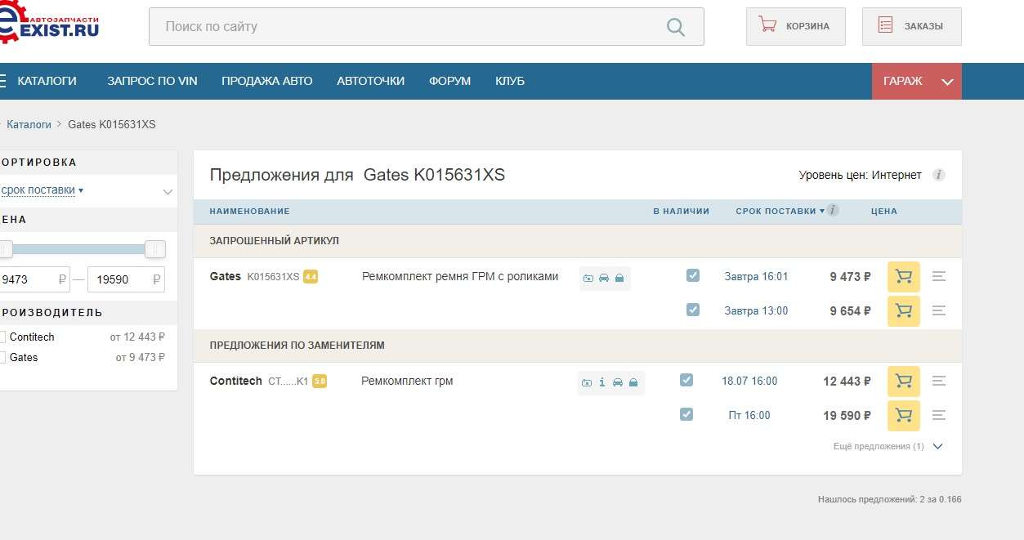The width and height of the screenshot is (1024, 540).
Task: Open the ГАРАЖ dropdown
Action: (x=917, y=81)
